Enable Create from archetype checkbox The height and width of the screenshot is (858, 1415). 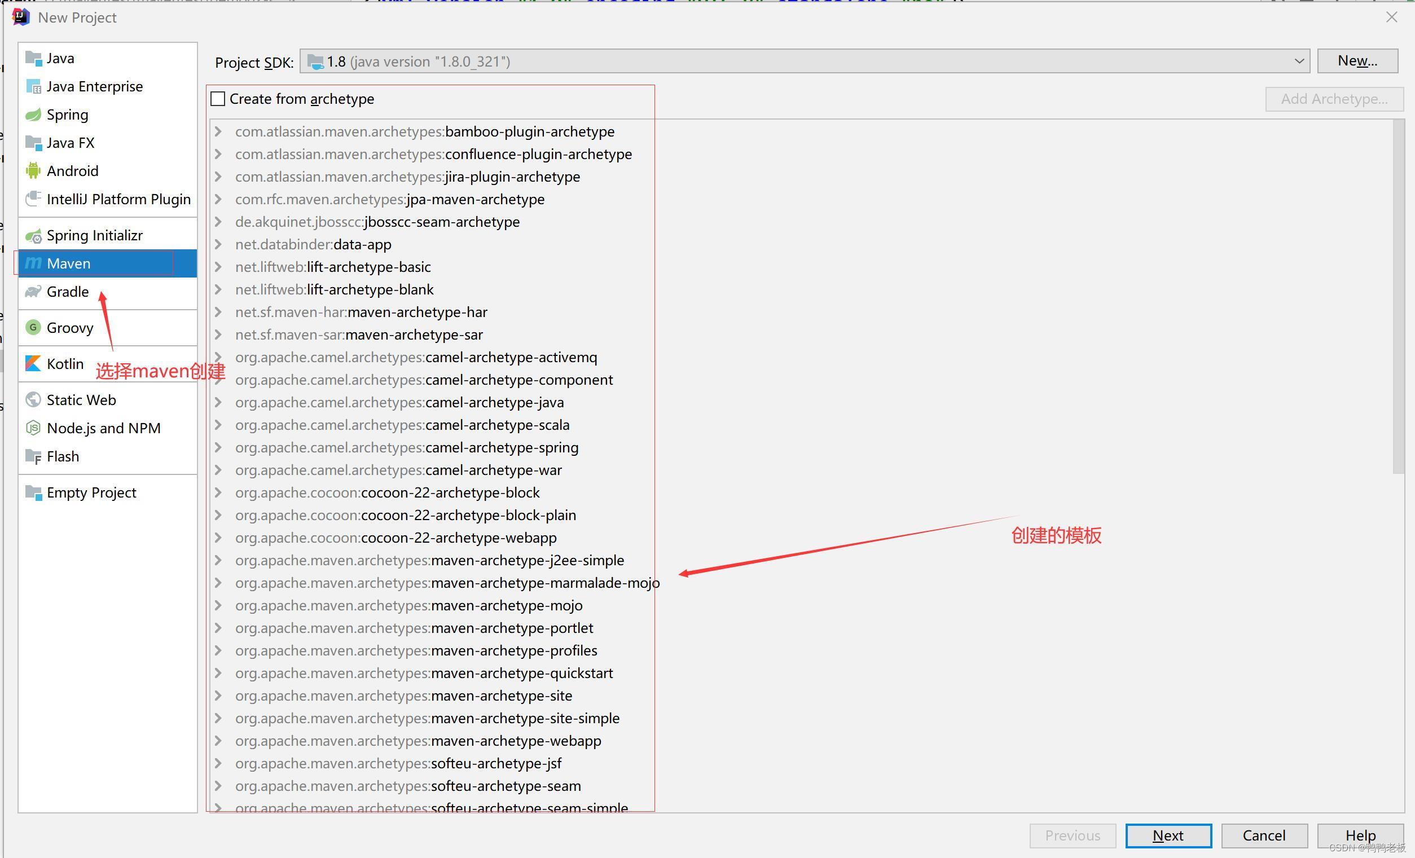coord(218,99)
